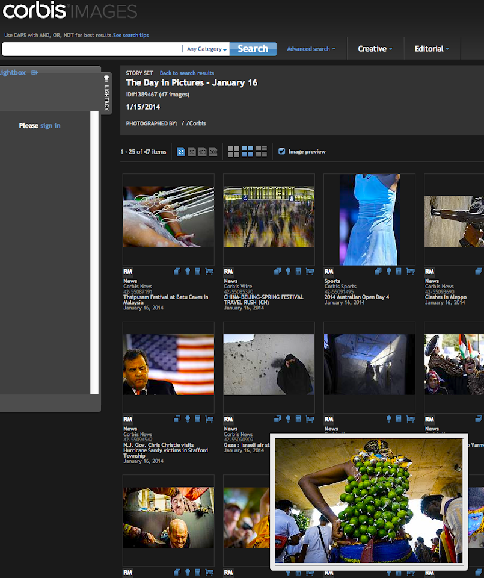Add 2014 Australian Open photo to cart
The height and width of the screenshot is (578, 484).
pyautogui.click(x=411, y=272)
